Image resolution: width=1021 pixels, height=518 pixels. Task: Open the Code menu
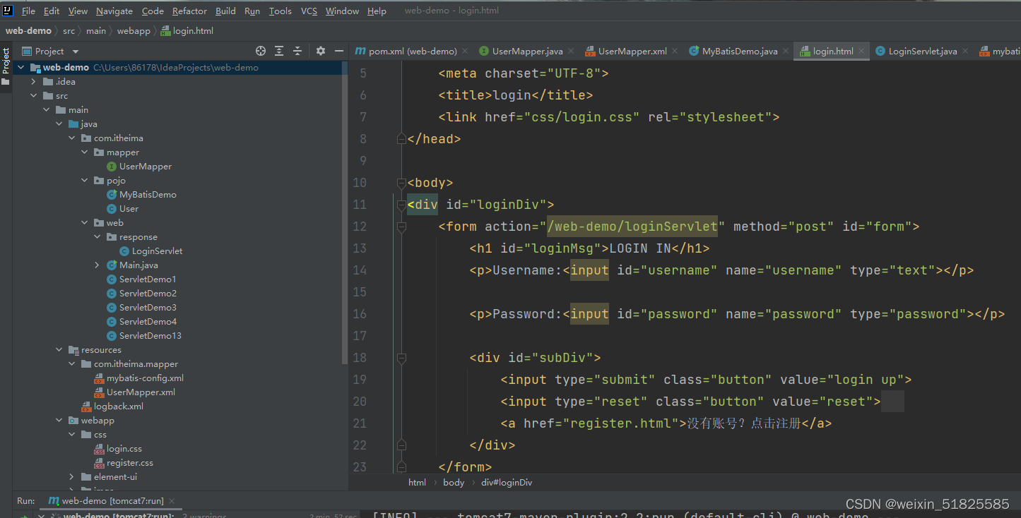[153, 11]
